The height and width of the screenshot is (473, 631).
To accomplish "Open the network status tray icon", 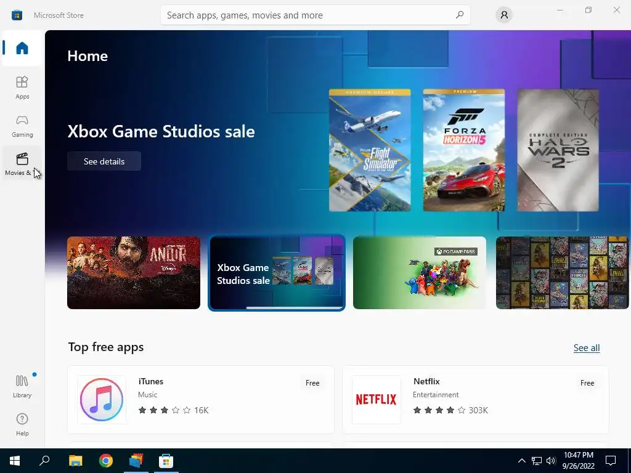I will [537, 461].
